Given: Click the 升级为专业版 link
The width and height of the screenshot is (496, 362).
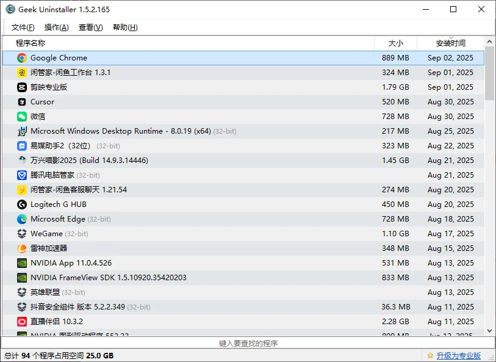Looking at the screenshot, I should (x=458, y=356).
